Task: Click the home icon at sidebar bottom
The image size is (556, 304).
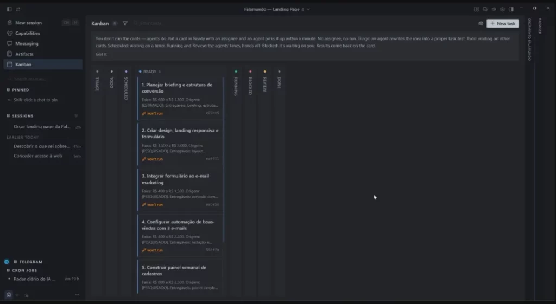Action: [9, 294]
